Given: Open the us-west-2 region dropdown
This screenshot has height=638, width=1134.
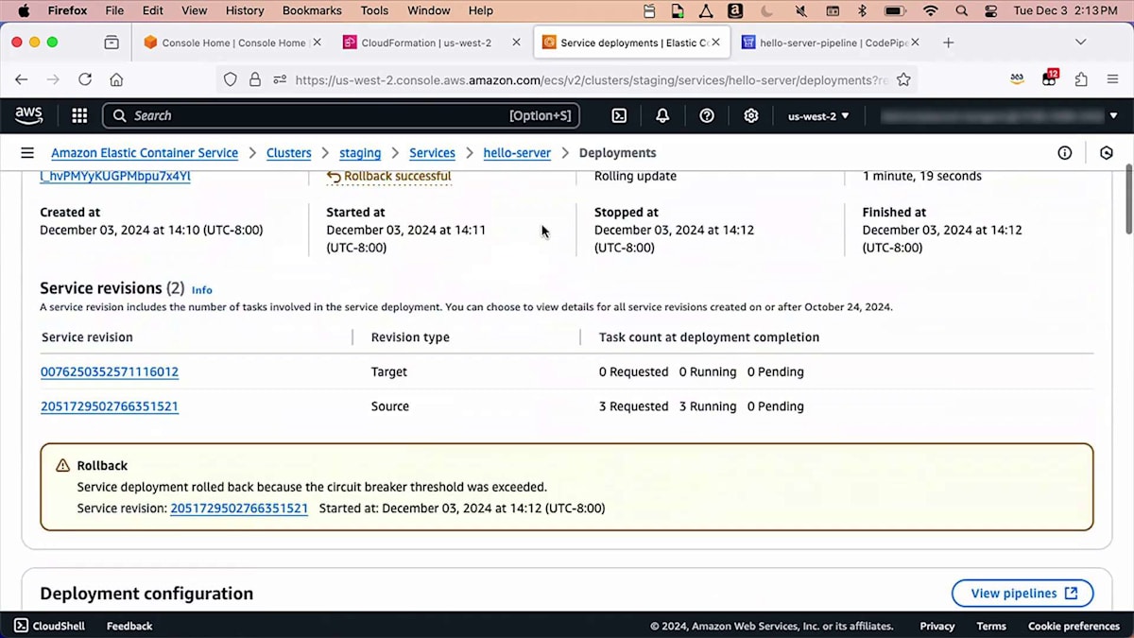Looking at the screenshot, I should coord(818,115).
